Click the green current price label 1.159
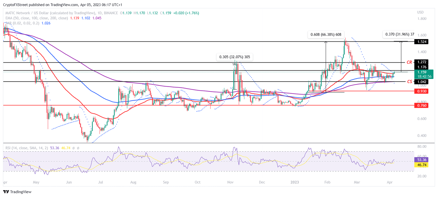This screenshot has width=438, height=197. (x=422, y=72)
